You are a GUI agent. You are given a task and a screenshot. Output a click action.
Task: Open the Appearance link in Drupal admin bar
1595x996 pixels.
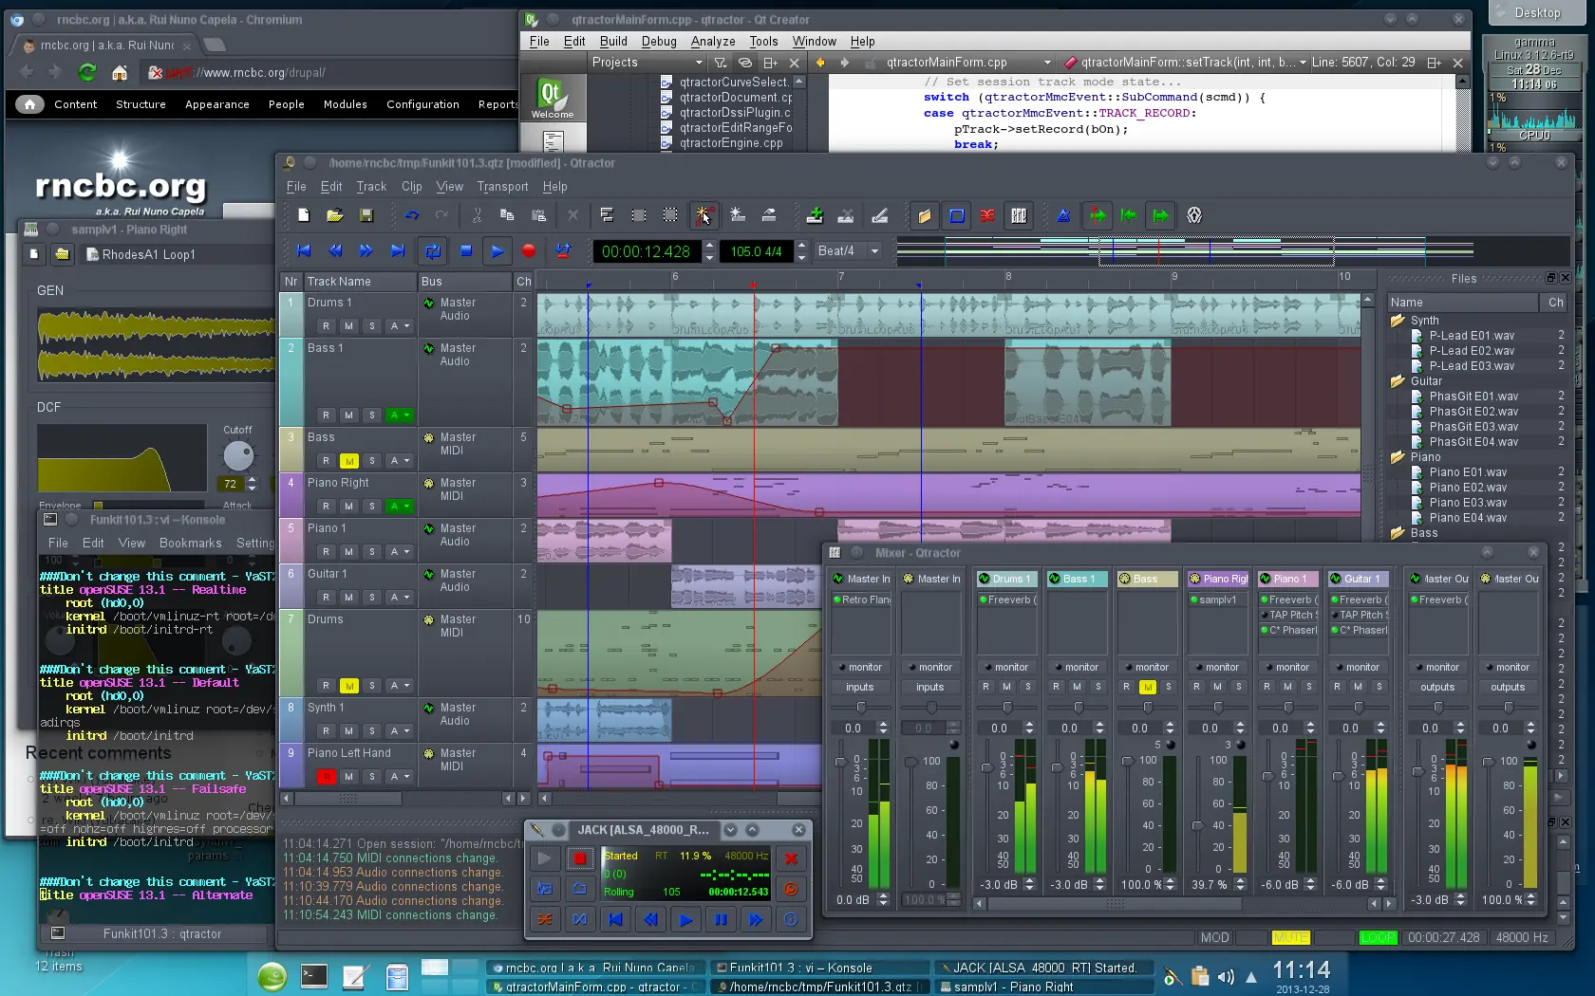coord(217,104)
